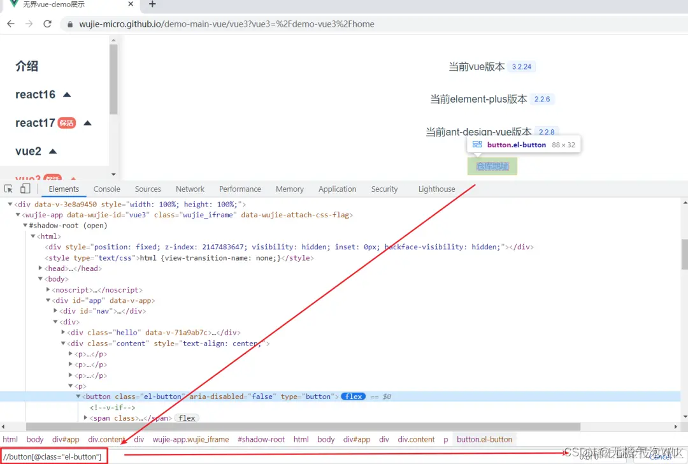Collapse the html node in DOM tree
The image size is (688, 464).
[x=33, y=236]
